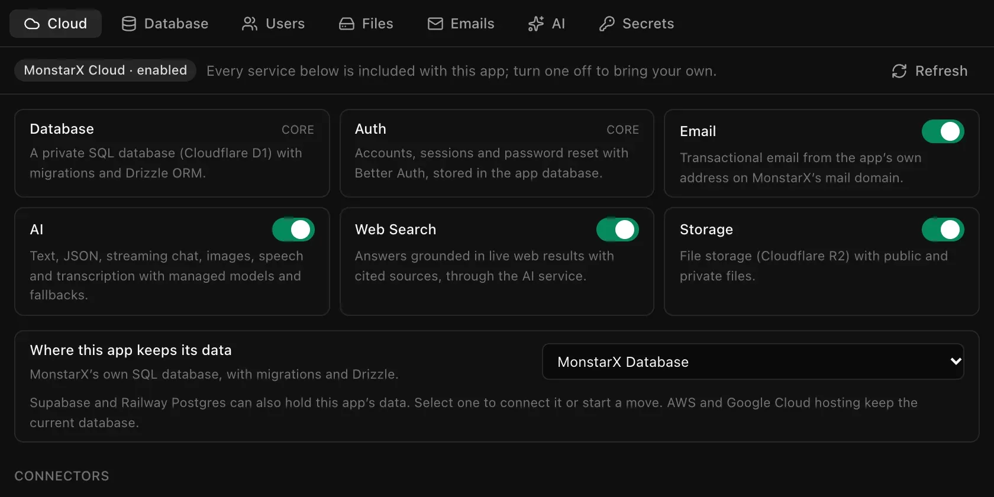Click the Supabase and Railway Postgres note
This screenshot has height=497, width=994.
click(474, 412)
